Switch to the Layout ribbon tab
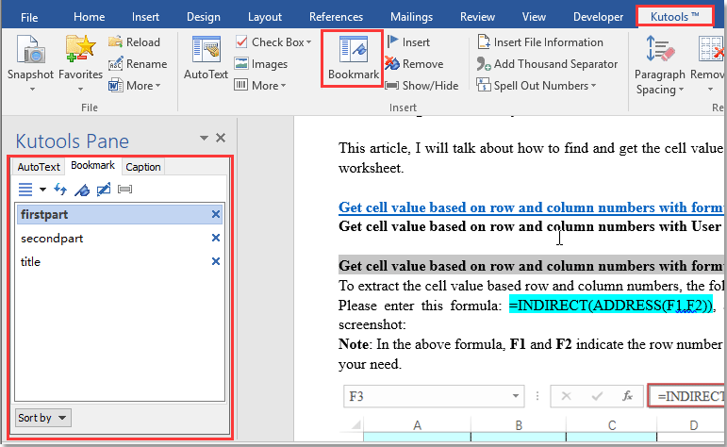This screenshot has height=447, width=727. pos(265,17)
